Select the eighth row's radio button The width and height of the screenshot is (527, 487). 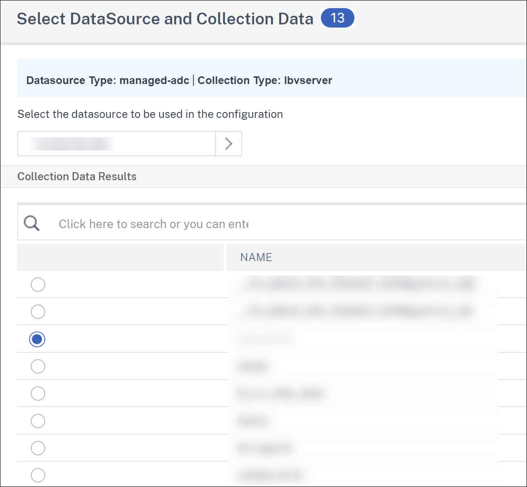[38, 475]
